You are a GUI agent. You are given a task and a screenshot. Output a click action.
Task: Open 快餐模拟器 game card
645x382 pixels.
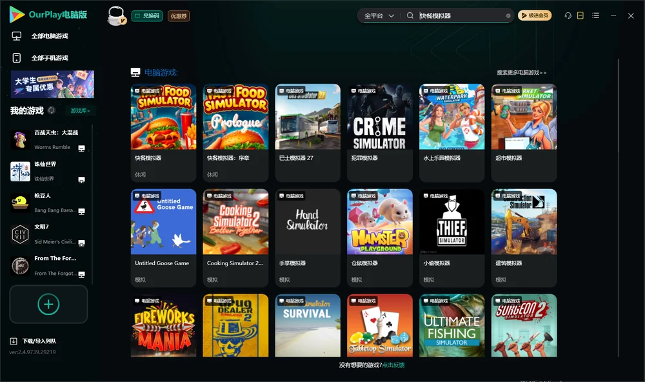tap(163, 133)
